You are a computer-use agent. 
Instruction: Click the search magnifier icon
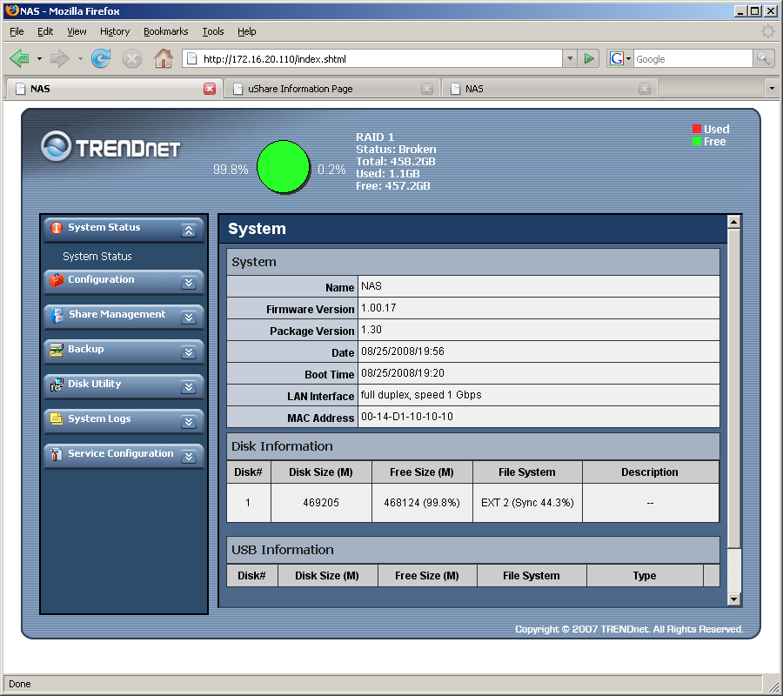click(763, 59)
